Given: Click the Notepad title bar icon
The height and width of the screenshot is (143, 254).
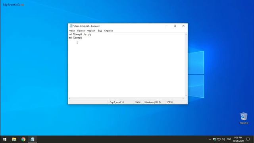Looking at the screenshot, I should [71, 26].
